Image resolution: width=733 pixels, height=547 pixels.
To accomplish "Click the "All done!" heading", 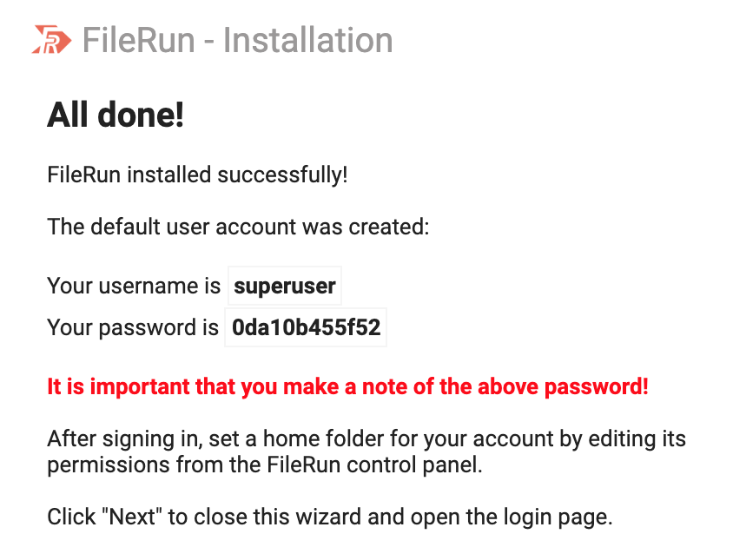I will point(115,115).
